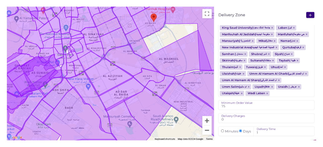The height and width of the screenshot is (147, 323).
Task: Remove the King Saud University tag
Action: 272,28
